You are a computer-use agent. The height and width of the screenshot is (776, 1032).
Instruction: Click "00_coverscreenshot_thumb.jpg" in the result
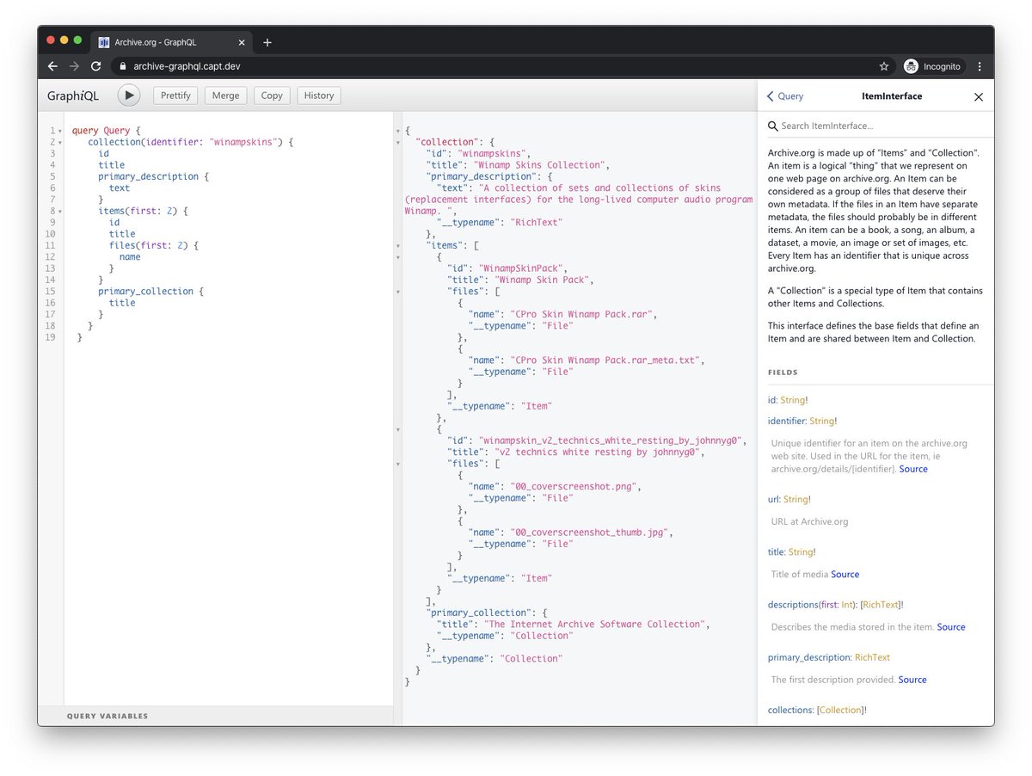point(590,533)
